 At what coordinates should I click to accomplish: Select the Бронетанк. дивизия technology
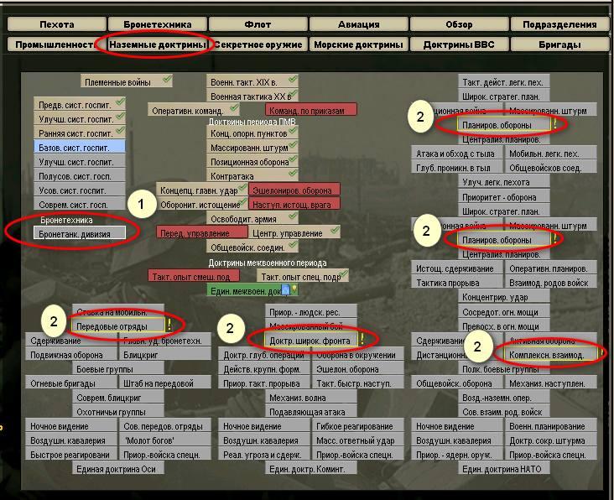(x=81, y=233)
